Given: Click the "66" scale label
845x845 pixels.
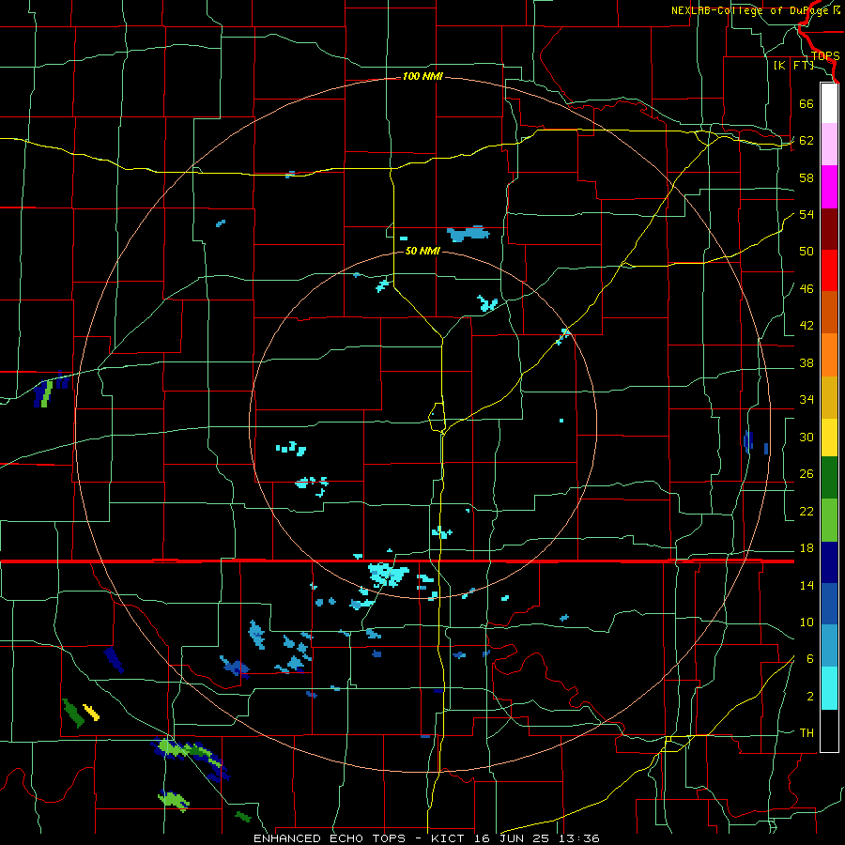Looking at the screenshot, I should point(807,103).
